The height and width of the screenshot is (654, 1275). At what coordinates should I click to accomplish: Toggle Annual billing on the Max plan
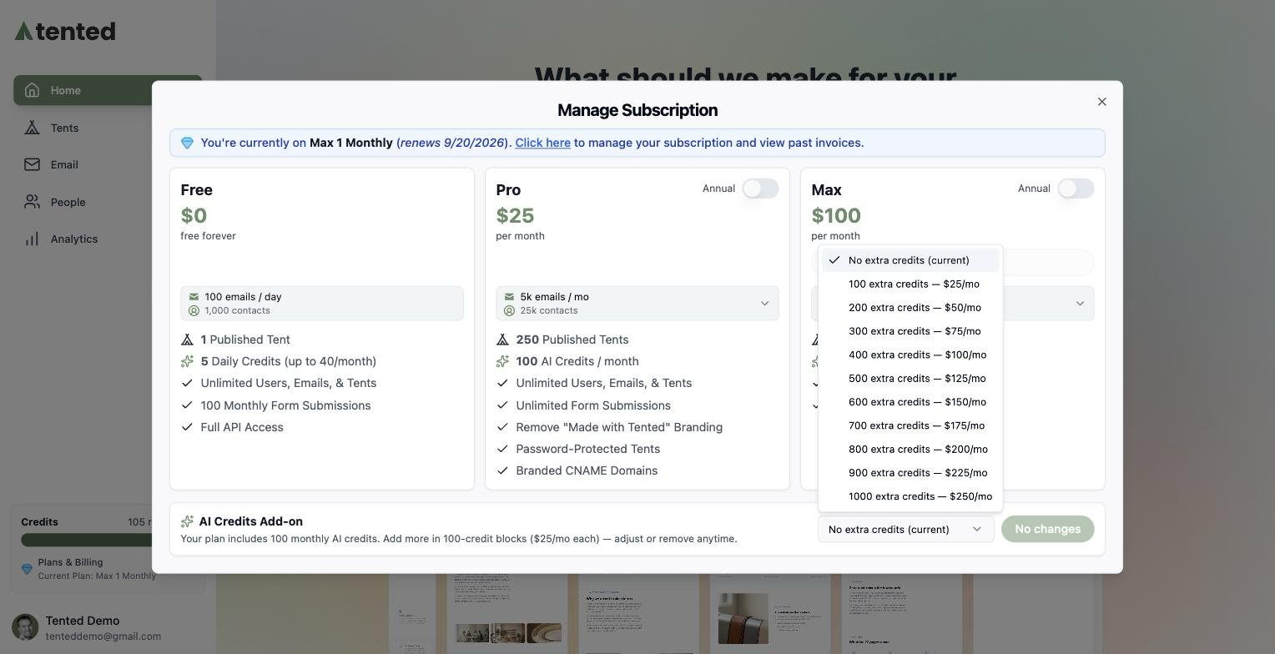click(1076, 189)
